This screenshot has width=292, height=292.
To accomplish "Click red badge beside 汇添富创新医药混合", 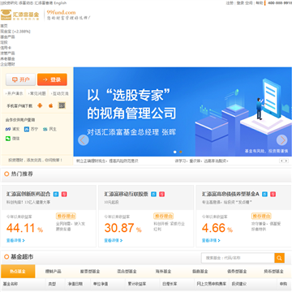I will pos(64,194).
